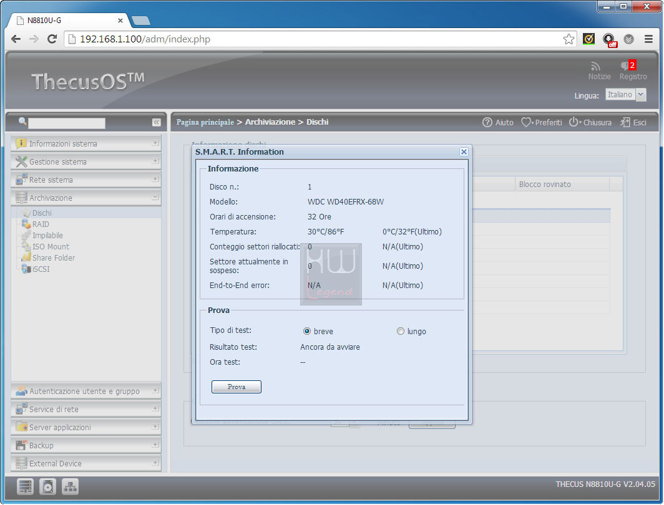Bookmark this page with the star icon
The image size is (664, 505).
click(x=569, y=39)
